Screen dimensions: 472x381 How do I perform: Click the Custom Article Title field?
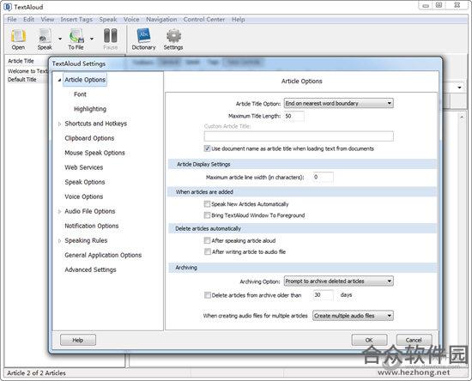(x=299, y=136)
